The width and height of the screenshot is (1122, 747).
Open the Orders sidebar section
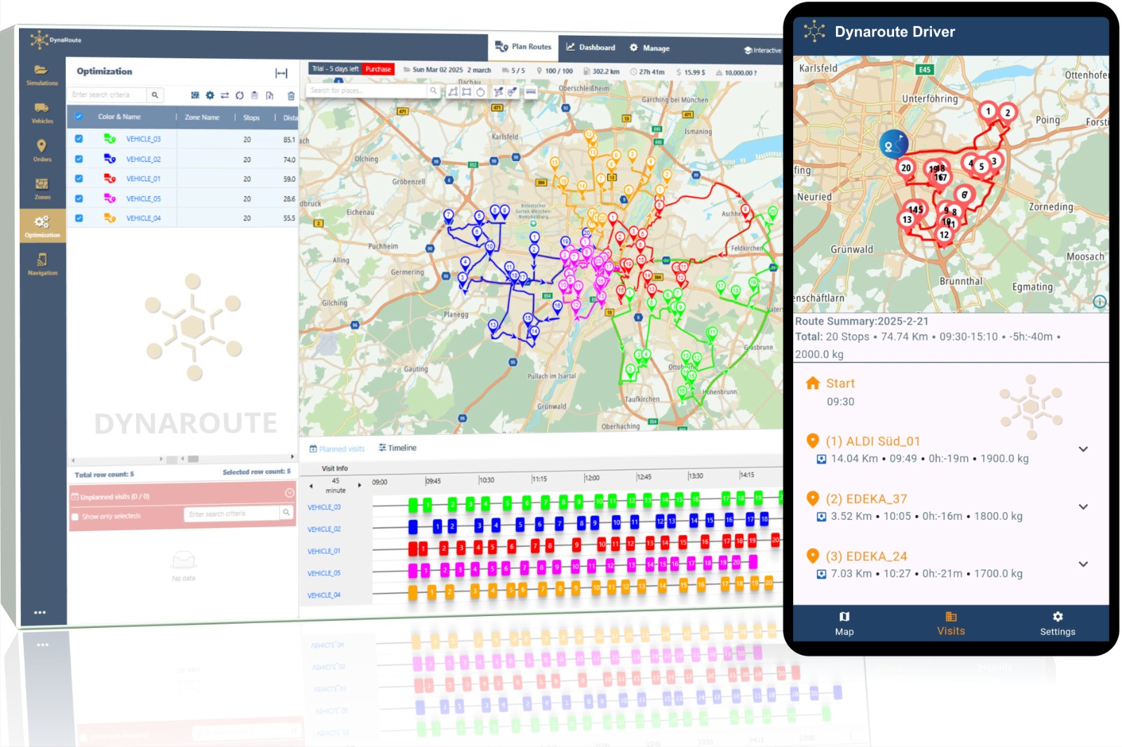42,151
